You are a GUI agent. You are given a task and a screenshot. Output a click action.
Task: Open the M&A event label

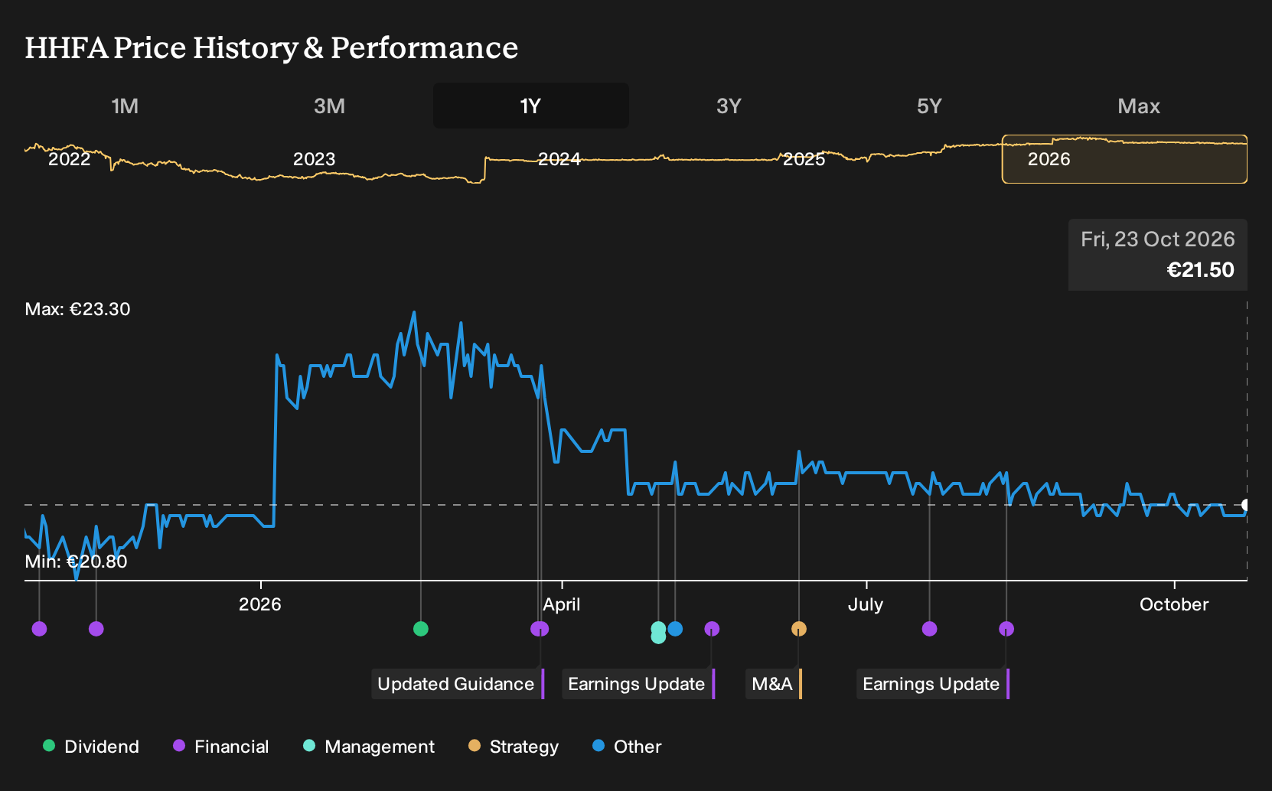774,684
